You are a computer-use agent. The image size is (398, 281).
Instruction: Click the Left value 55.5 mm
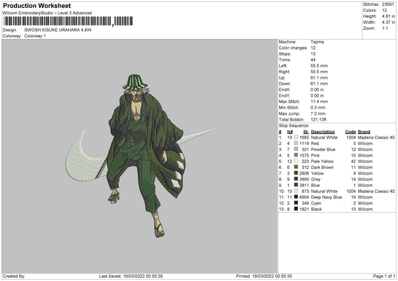[319, 66]
